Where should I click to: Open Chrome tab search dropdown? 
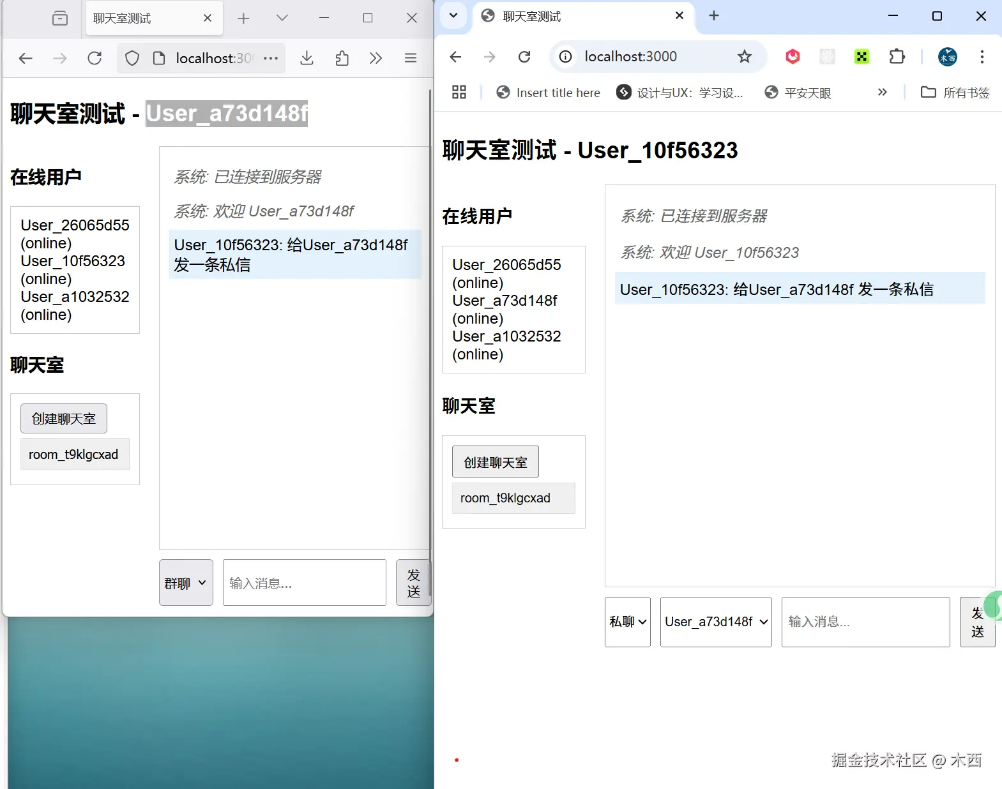(453, 15)
